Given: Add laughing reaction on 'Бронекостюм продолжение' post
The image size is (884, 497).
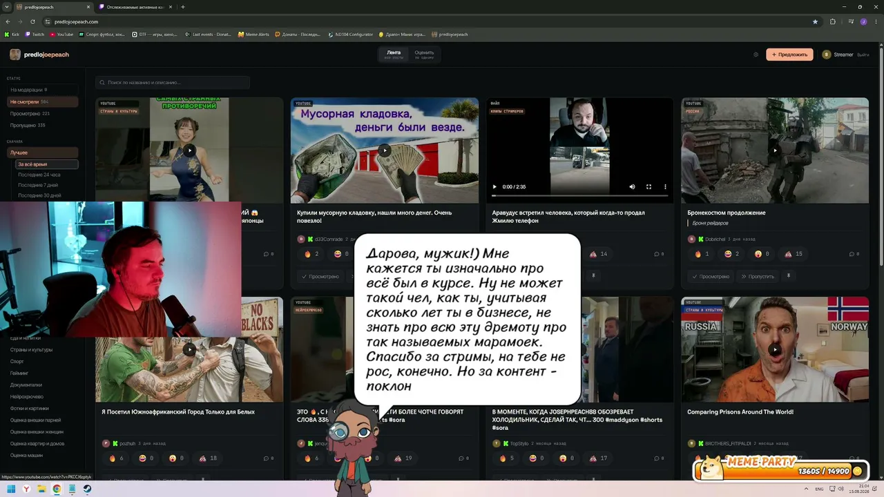Looking at the screenshot, I should pos(732,254).
